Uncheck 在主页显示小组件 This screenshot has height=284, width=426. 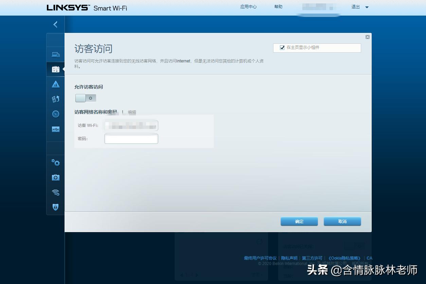pyautogui.click(x=282, y=48)
